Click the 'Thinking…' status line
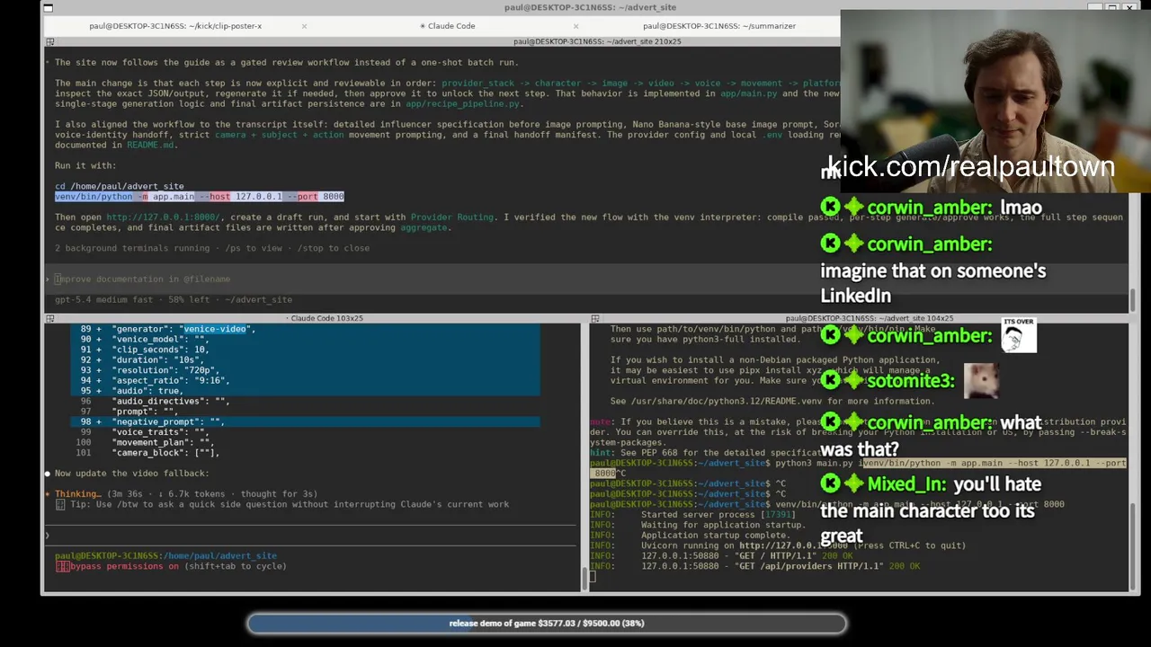Viewport: 1151px width, 647px height. (181, 494)
